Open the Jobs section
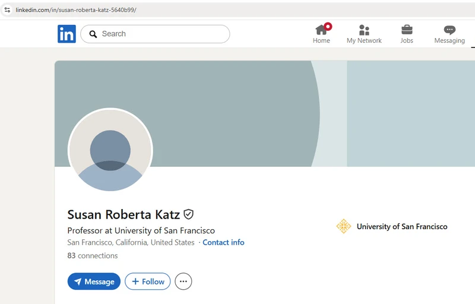Viewport: 475px width, 304px height. pos(407,34)
